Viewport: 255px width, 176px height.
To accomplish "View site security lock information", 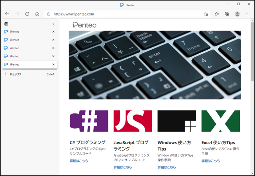I will [49, 14].
